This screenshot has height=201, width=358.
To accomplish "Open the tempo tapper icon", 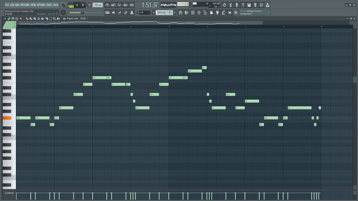I will coord(223,13).
